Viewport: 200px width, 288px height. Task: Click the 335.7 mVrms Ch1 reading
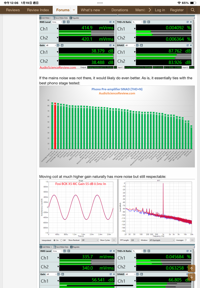pos(98,257)
